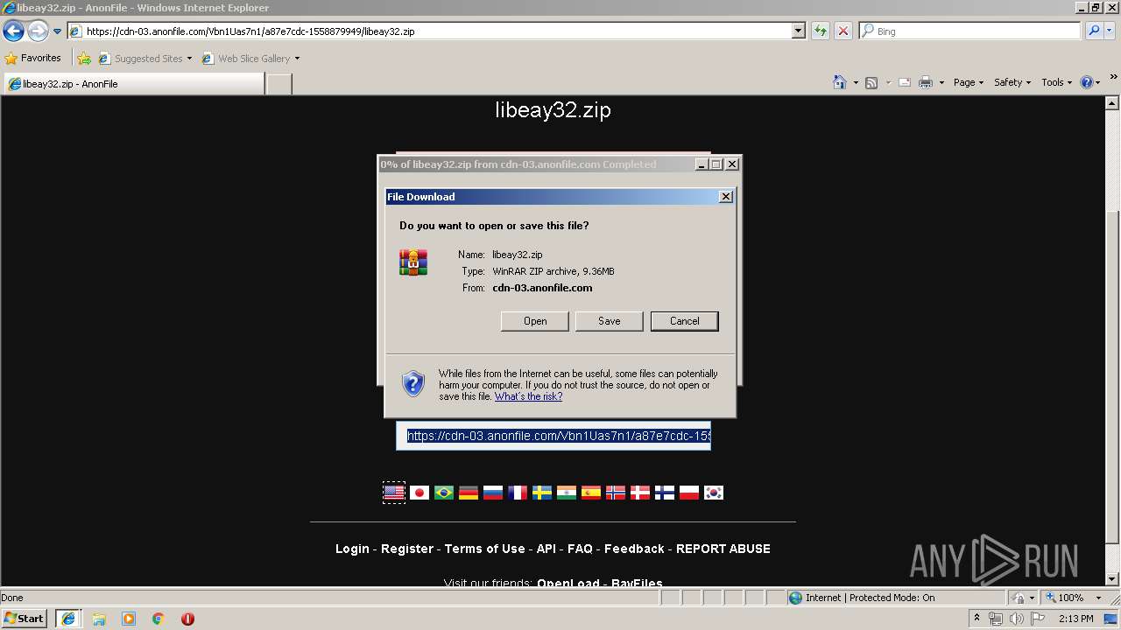Click the browser Forward arrow button
Image resolution: width=1121 pixels, height=630 pixels.
coord(38,31)
